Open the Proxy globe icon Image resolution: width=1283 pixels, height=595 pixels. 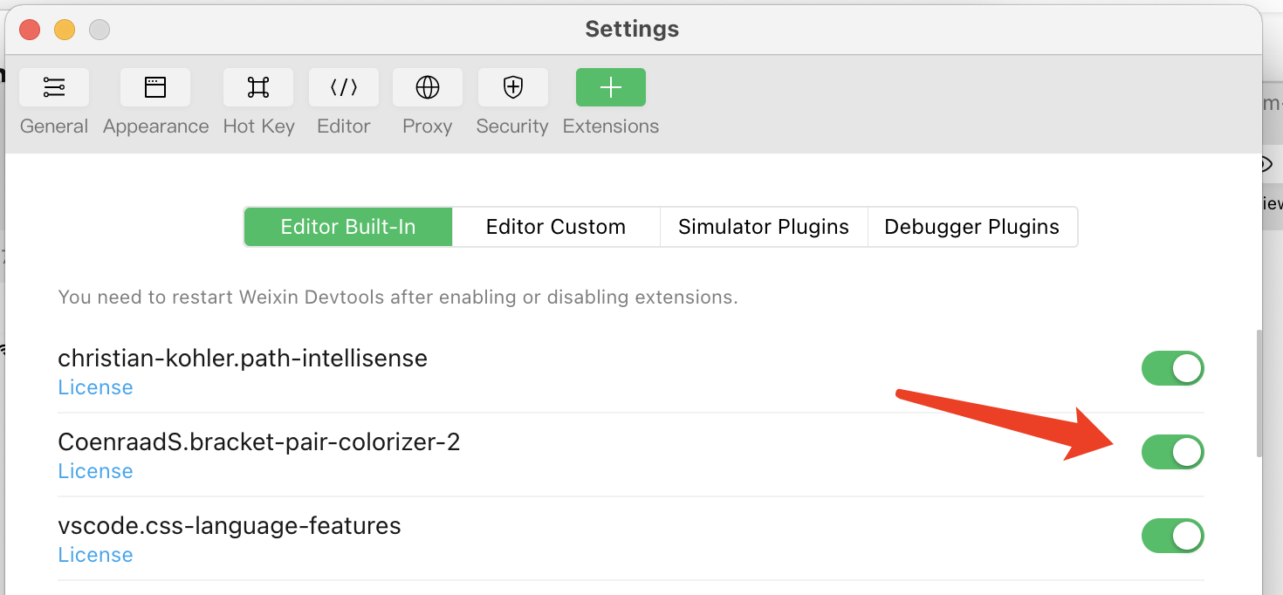428,87
